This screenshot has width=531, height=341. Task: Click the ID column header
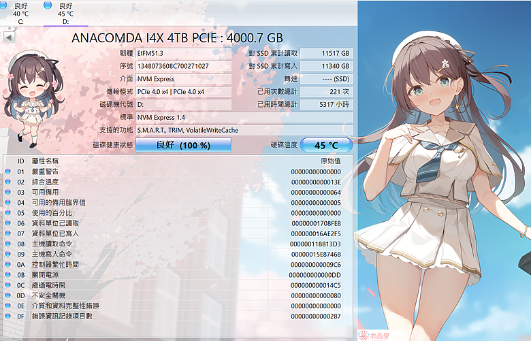pyautogui.click(x=21, y=161)
